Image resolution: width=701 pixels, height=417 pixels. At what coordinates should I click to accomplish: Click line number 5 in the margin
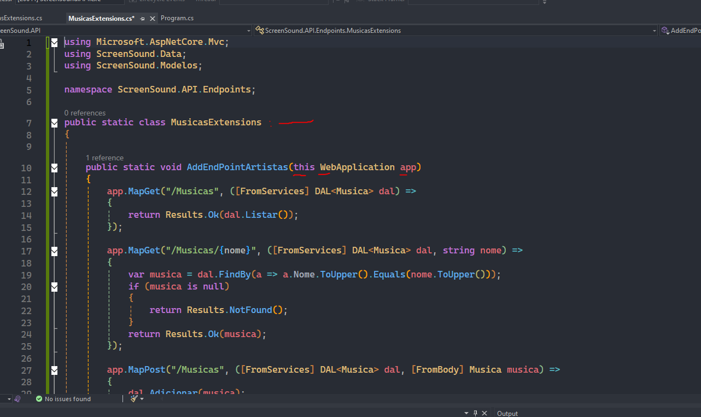click(29, 90)
